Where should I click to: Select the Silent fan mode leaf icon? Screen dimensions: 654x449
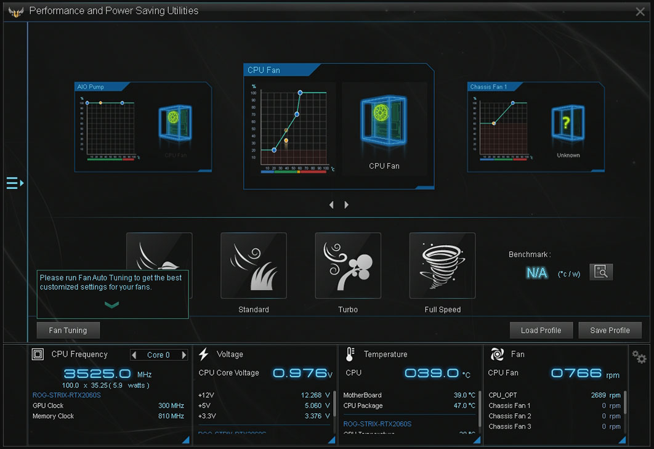click(x=159, y=251)
